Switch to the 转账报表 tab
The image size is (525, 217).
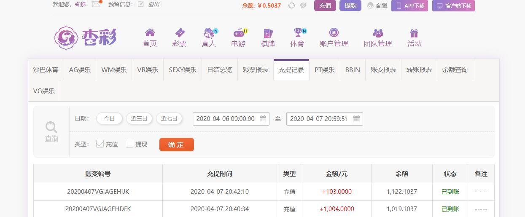coord(419,70)
